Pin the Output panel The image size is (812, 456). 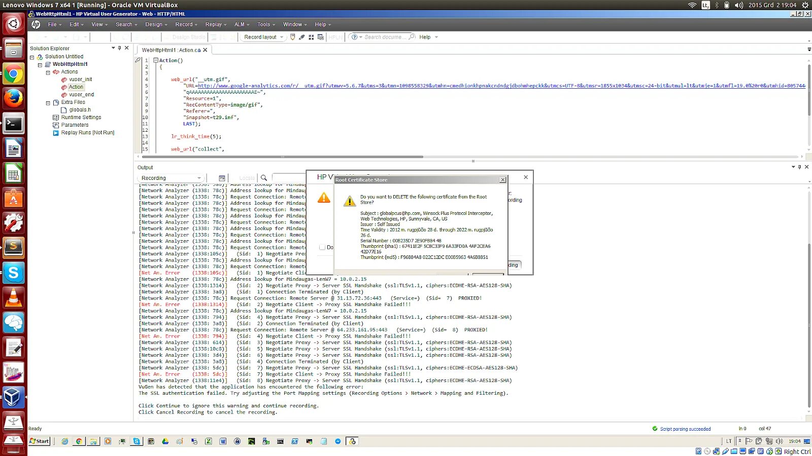pos(799,167)
